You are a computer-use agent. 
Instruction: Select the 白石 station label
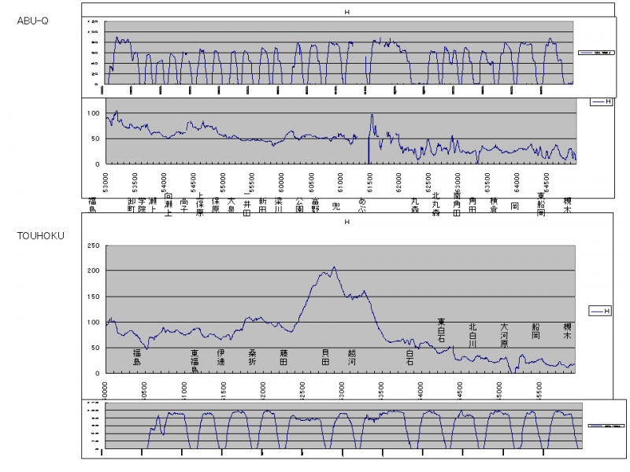coord(409,357)
